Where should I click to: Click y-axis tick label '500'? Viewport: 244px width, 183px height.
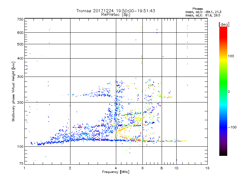(20, 44)
